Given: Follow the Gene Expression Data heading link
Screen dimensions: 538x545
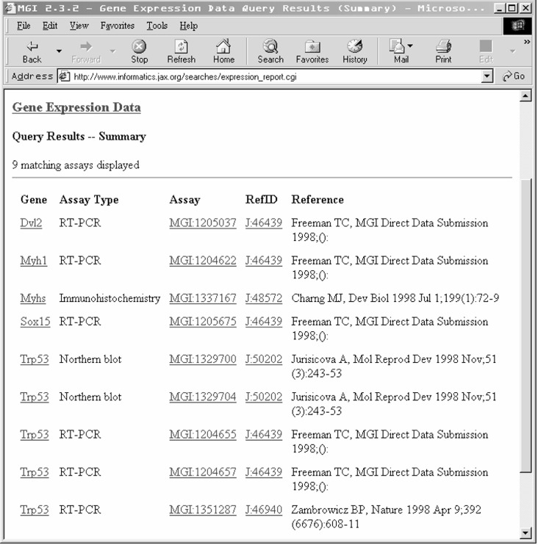Looking at the screenshot, I should [76, 107].
